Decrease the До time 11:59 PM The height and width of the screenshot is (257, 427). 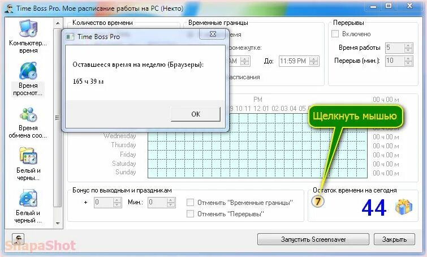click(x=314, y=63)
